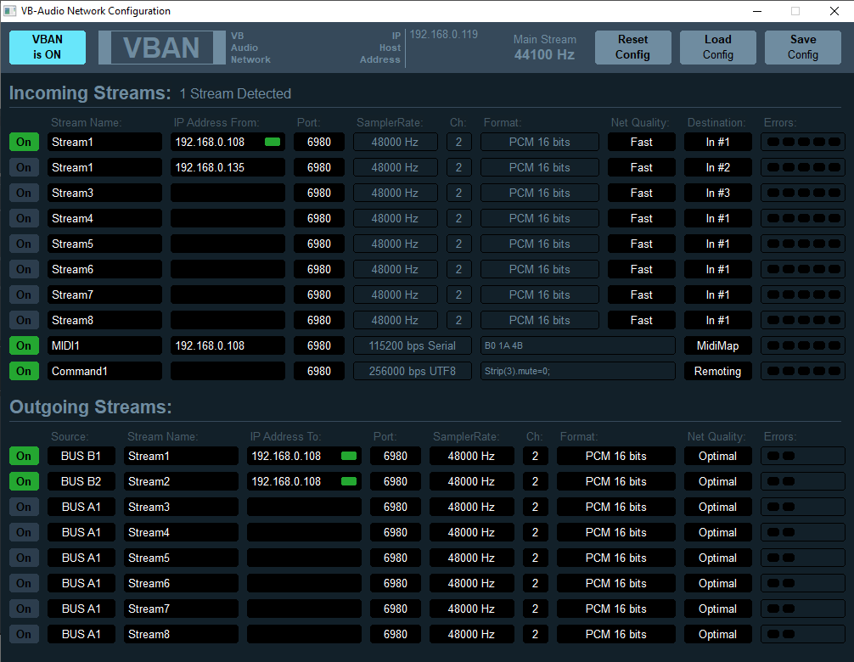The image size is (854, 662).
Task: Click the MIDI data B0 1A 4B
Action: [x=578, y=345]
